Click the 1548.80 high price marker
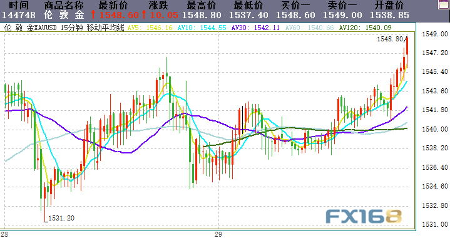This screenshot has height=238, width=450. (x=390, y=39)
